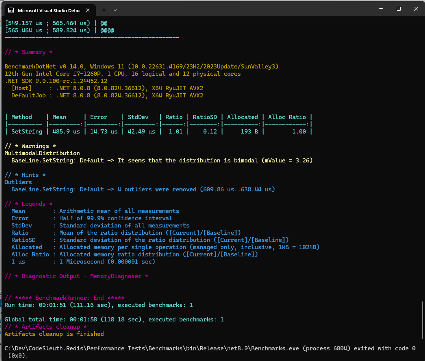This screenshot has height=361, width=425.
Task: Click the '.NET SDK 9.0.100-rc.1.24452.12' line
Action: 56,81
